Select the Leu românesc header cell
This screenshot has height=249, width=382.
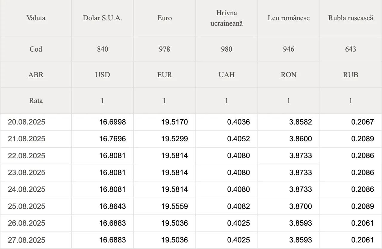pyautogui.click(x=289, y=18)
